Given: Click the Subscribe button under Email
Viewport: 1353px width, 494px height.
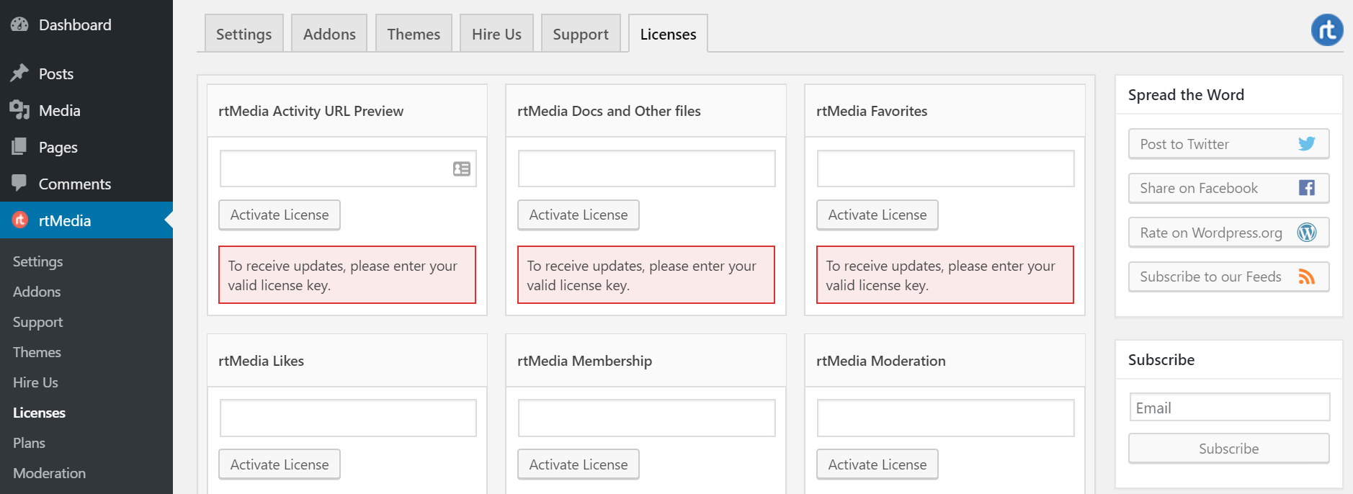Looking at the screenshot, I should [x=1228, y=448].
